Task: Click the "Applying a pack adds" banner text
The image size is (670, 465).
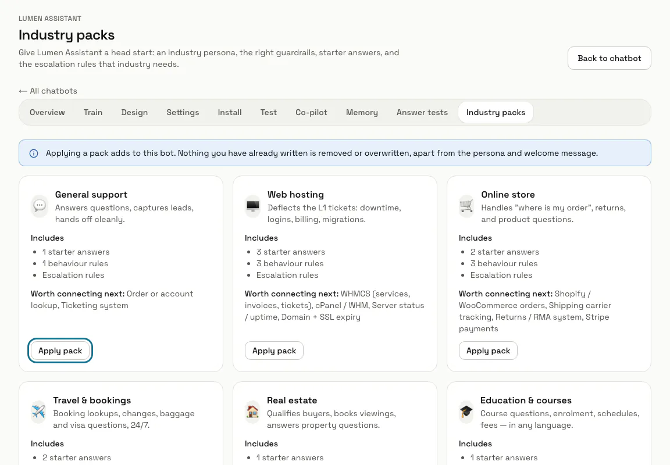Action: tap(322, 153)
